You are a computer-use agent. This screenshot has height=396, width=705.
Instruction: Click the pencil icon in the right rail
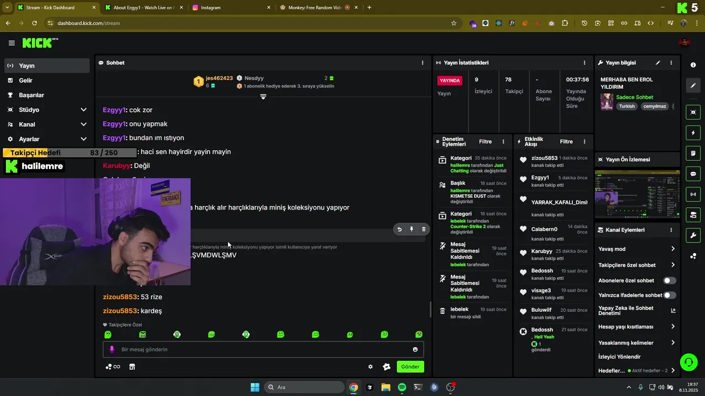(x=693, y=86)
